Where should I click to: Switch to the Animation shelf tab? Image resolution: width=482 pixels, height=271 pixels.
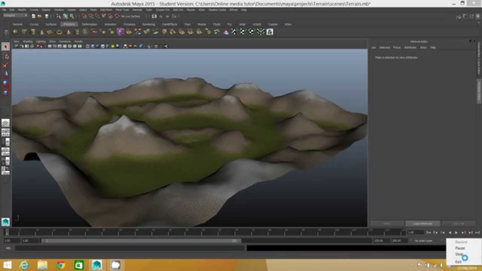[110, 24]
